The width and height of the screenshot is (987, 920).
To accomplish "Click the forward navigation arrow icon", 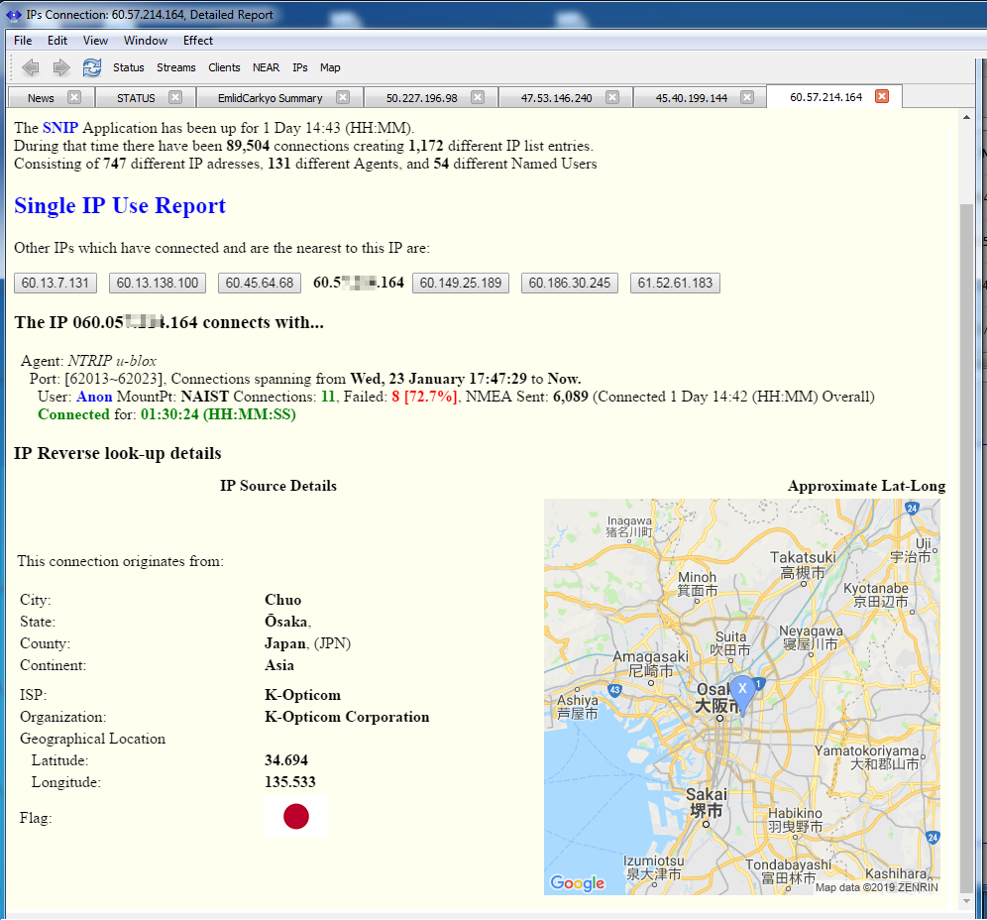I will click(61, 67).
